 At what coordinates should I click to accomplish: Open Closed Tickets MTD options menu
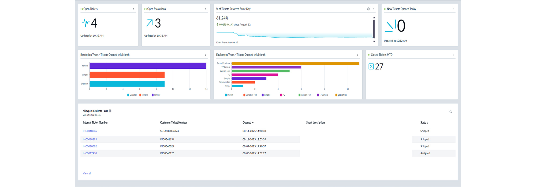click(x=453, y=55)
